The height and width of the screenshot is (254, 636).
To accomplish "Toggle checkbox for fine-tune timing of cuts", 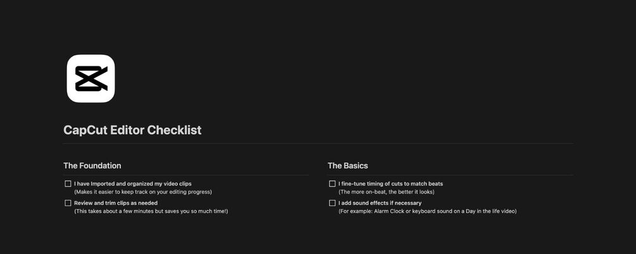I will tap(332, 184).
